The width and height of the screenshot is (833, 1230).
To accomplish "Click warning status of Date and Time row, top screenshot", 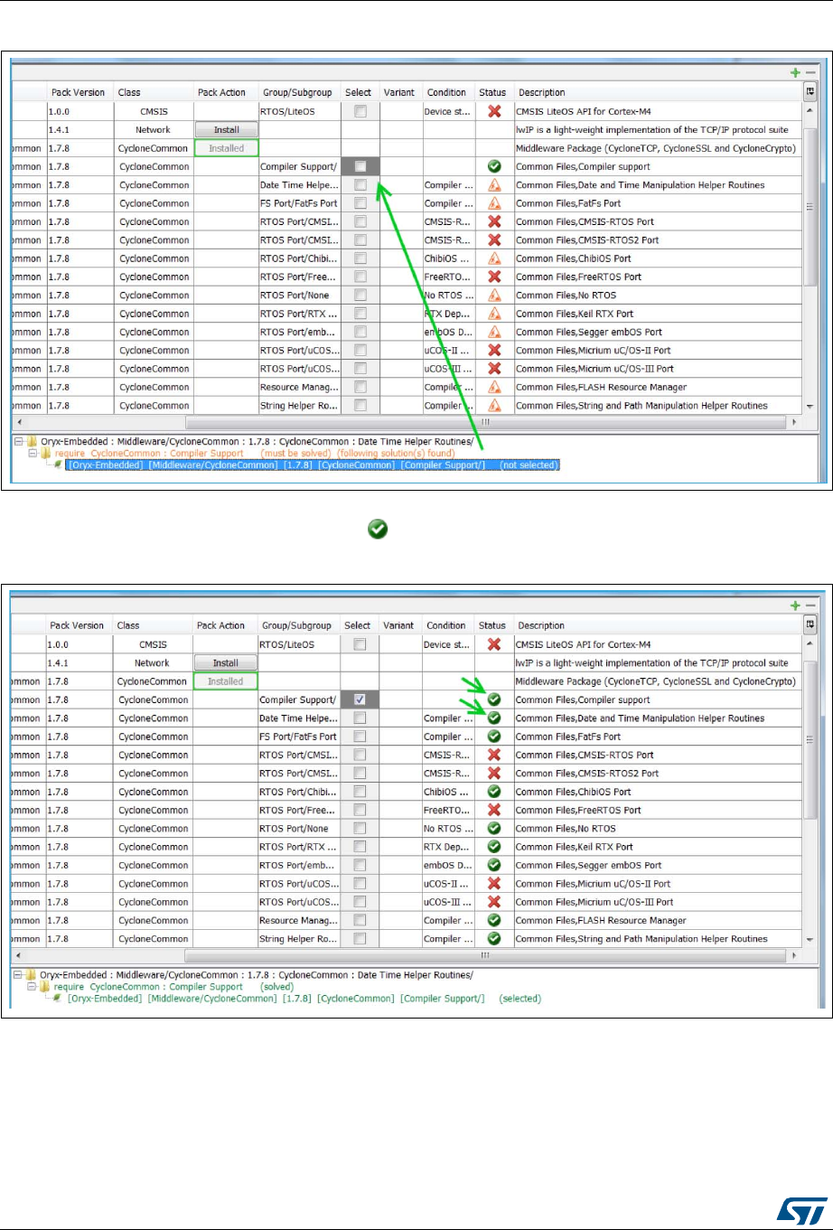I will (x=493, y=184).
